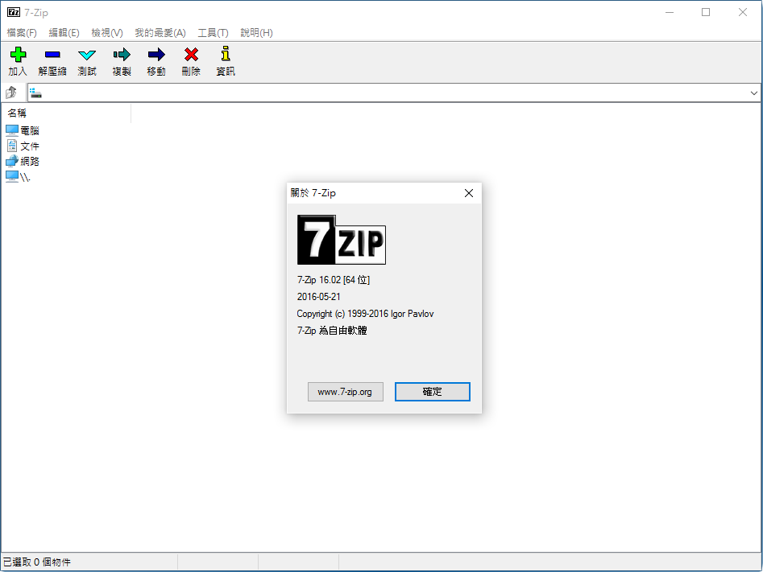The image size is (763, 572).
Task: Click the red X 刪除 (Delete) icon
Action: (x=191, y=56)
